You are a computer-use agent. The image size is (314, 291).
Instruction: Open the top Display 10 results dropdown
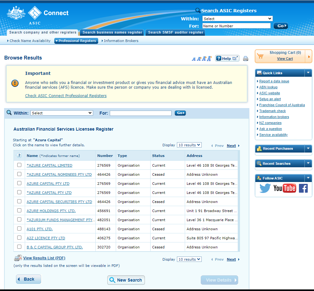point(189,145)
